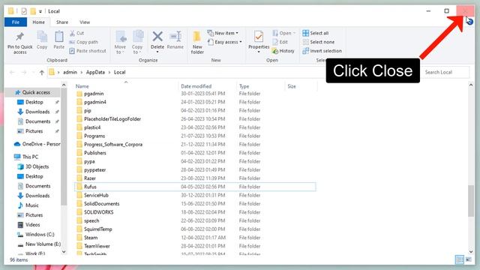480x270 pixels.
Task: Click the Back navigation arrow
Action: (12, 72)
